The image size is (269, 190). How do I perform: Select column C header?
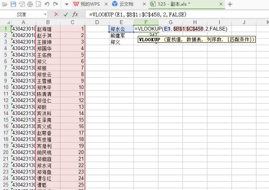tap(72, 22)
